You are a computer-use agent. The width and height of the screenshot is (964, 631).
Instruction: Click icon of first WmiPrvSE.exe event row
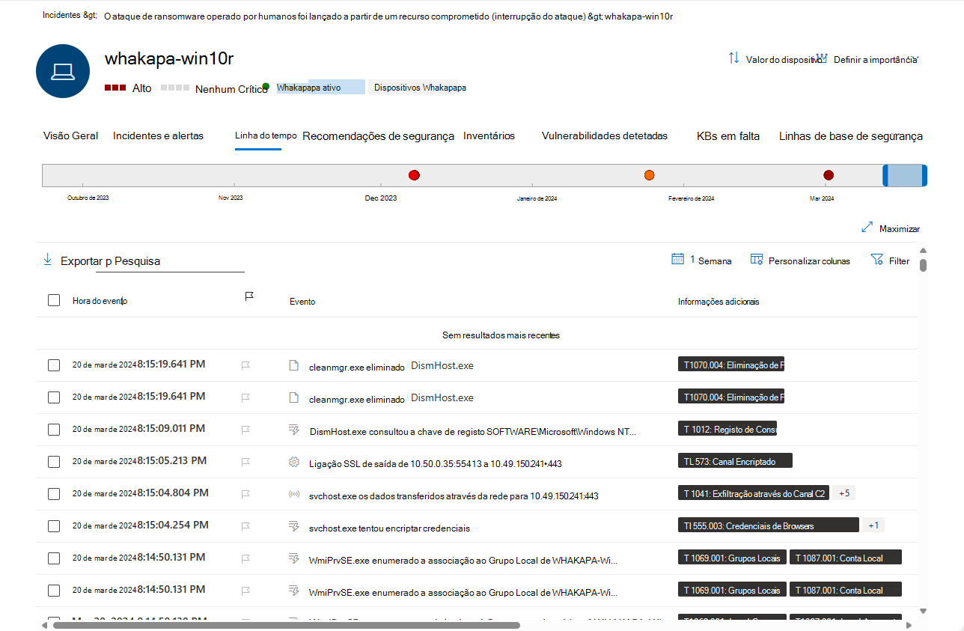tap(294, 558)
